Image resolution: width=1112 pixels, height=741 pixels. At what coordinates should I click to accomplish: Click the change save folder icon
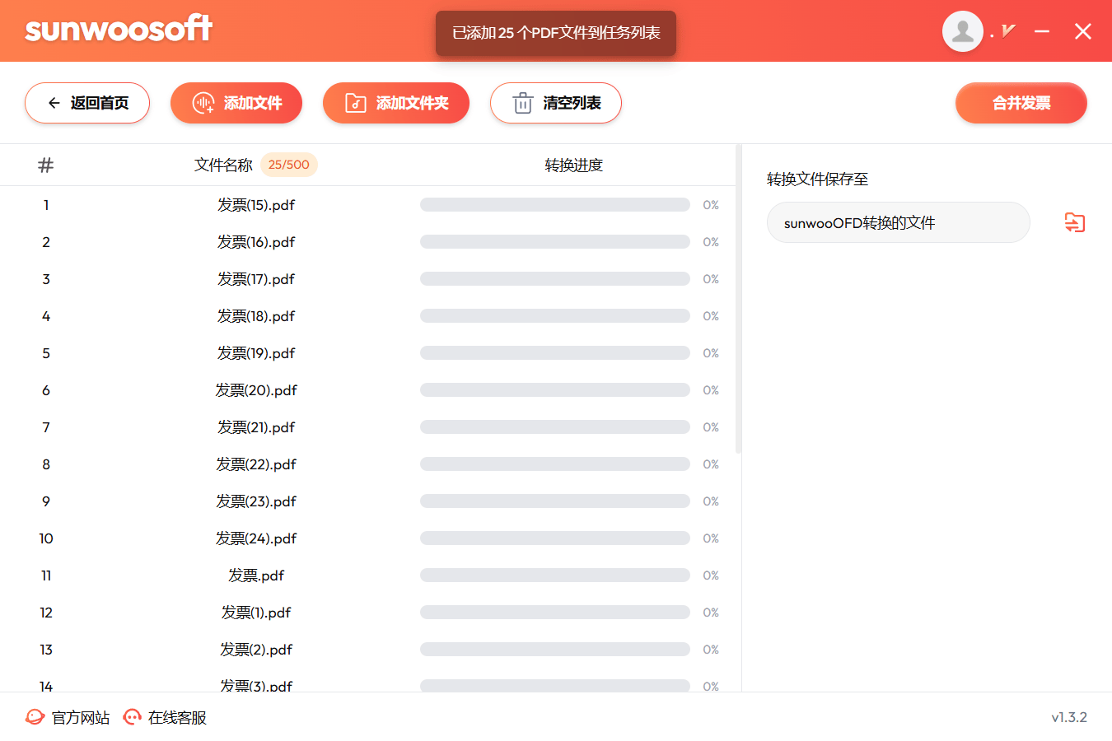[x=1074, y=222]
